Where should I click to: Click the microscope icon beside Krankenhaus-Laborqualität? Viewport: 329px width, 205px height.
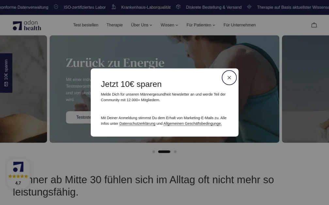(114, 7)
